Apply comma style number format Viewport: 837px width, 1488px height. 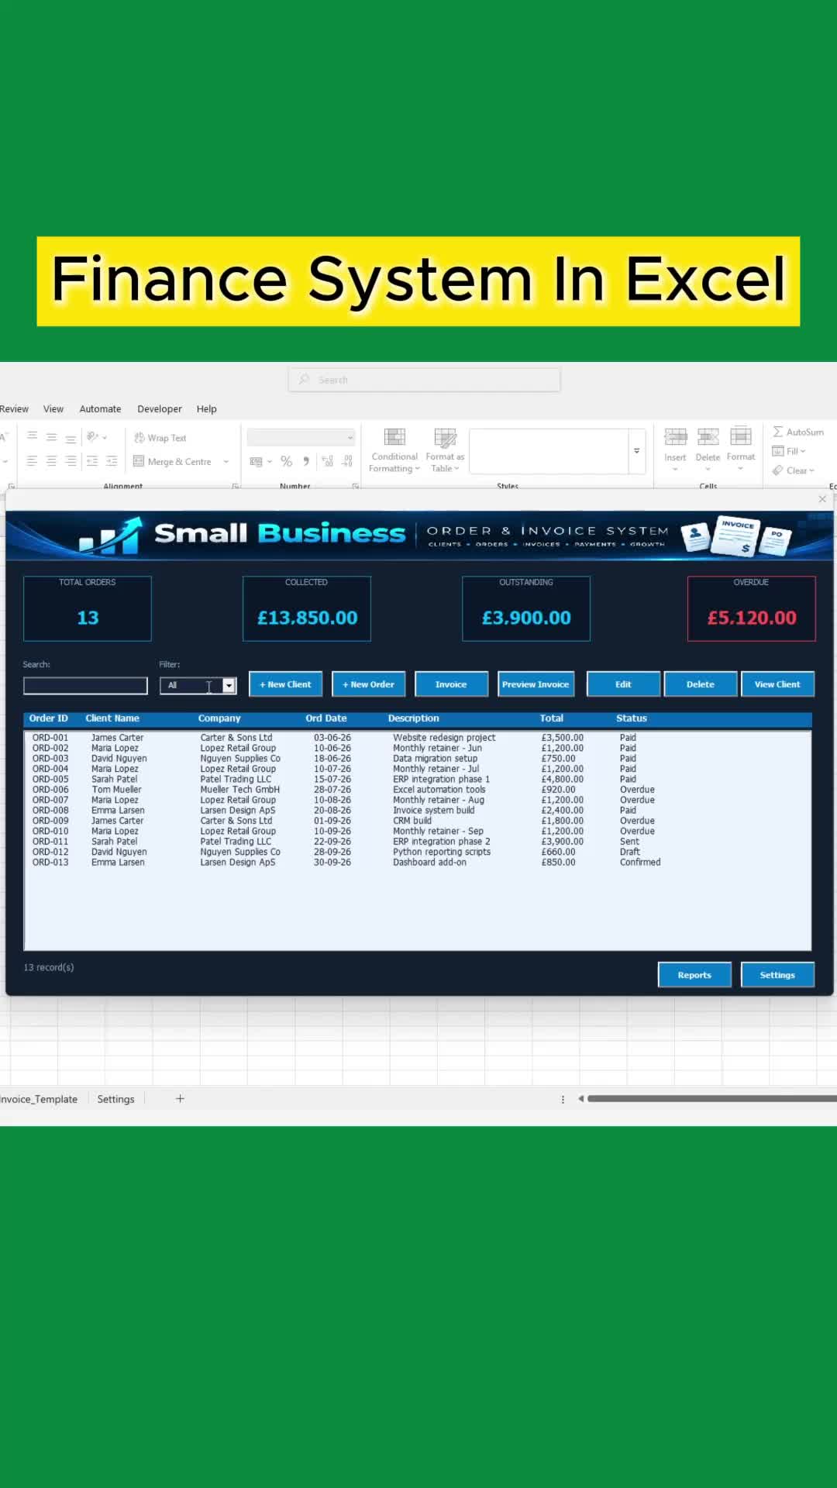click(306, 461)
